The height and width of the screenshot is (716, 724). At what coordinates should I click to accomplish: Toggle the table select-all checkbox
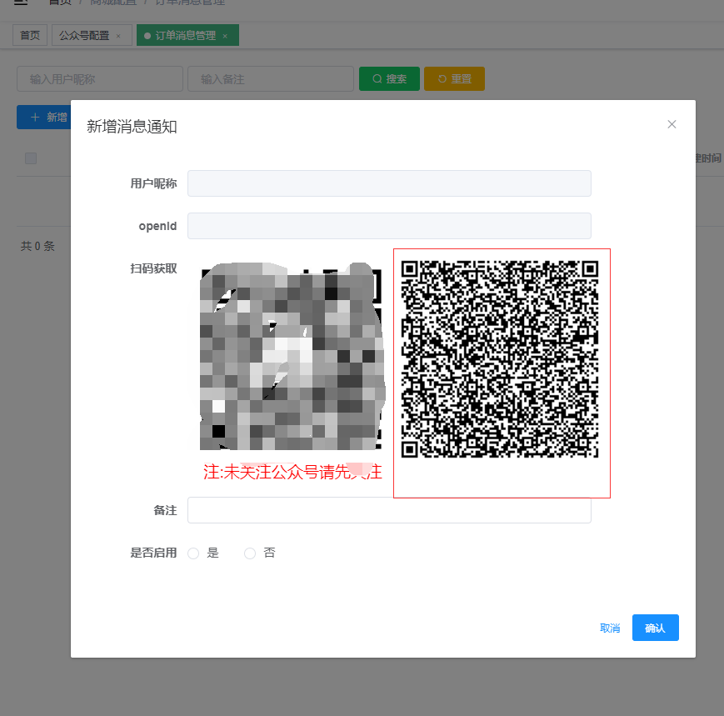pos(31,158)
